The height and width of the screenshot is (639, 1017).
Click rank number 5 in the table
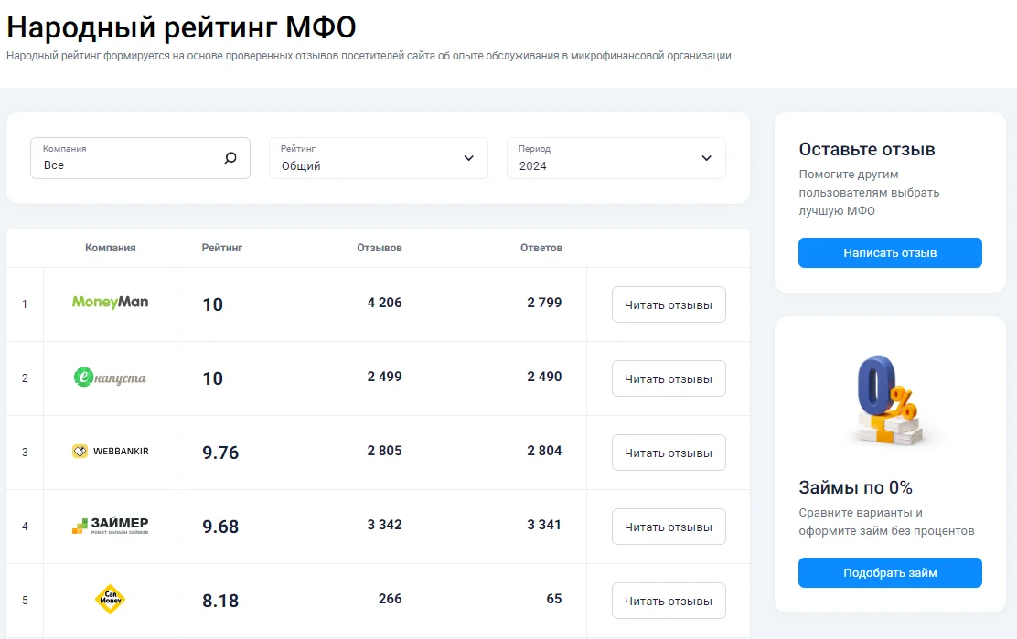(25, 600)
